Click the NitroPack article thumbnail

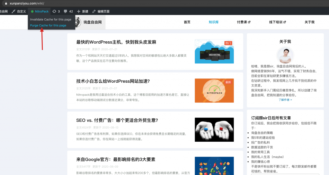(214, 91)
